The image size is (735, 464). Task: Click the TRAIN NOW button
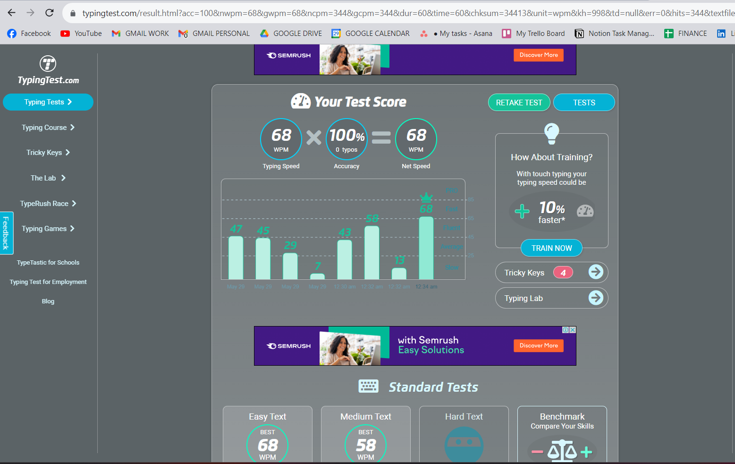551,248
